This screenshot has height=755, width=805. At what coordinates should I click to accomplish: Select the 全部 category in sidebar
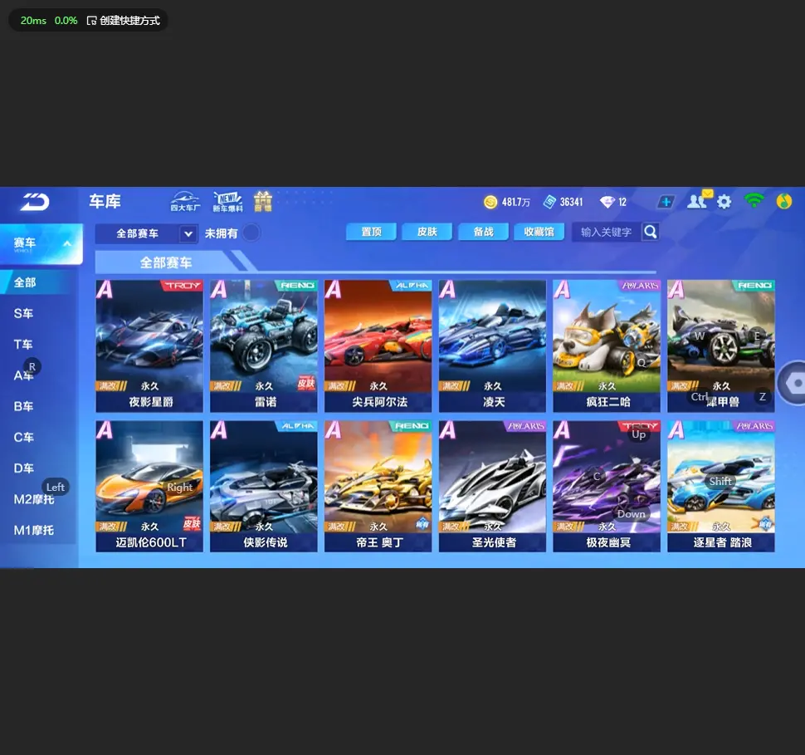tap(36, 282)
